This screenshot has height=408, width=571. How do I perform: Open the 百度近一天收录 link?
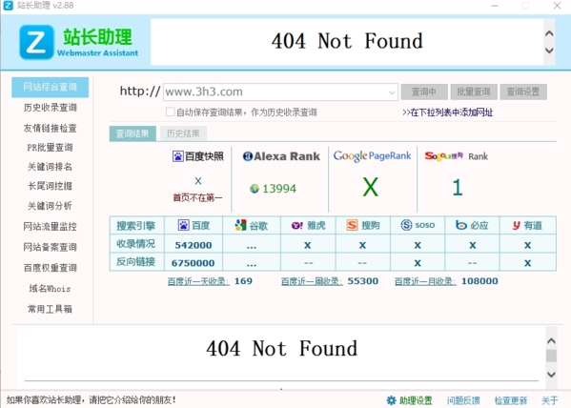tap(198, 281)
